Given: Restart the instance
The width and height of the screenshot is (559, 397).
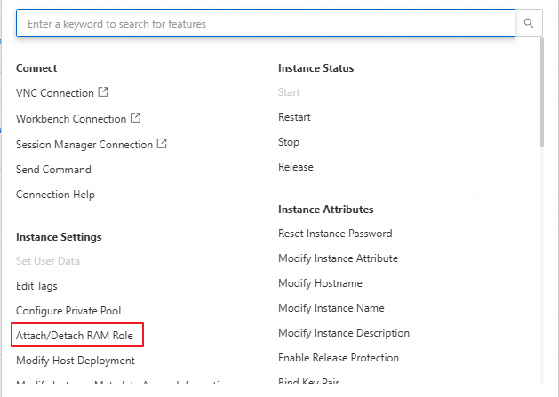Looking at the screenshot, I should [294, 117].
